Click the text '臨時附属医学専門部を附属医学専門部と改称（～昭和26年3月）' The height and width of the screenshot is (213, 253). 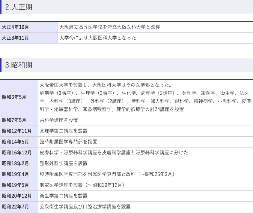(107, 175)
